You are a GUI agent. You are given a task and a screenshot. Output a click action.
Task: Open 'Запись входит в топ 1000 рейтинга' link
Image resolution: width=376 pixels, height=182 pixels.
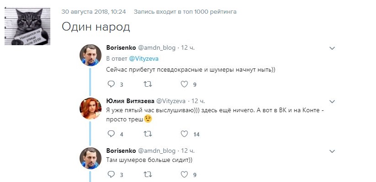click(185, 12)
